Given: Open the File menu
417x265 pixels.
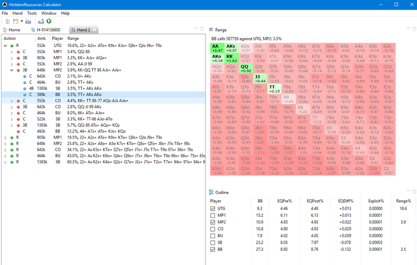Looking at the screenshot, I should point(5,13).
